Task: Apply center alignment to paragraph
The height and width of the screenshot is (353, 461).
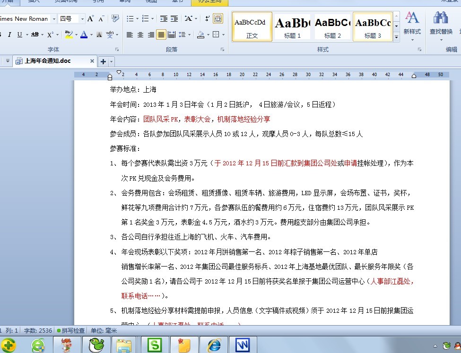Action: [x=140, y=35]
